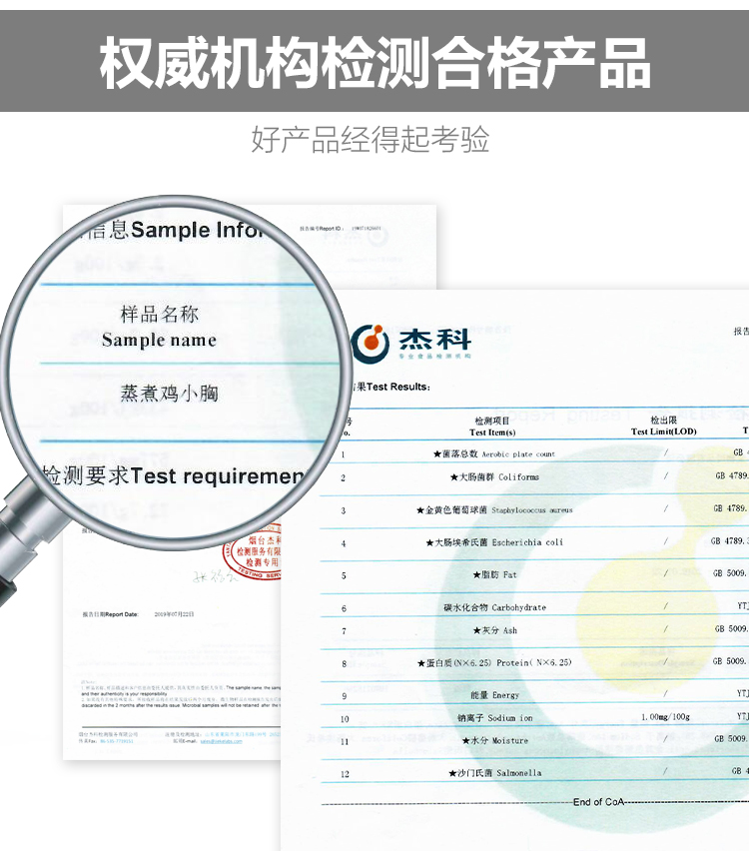Click the handwritten signature near the stamp
This screenshot has height=851, width=749.
coord(216,577)
